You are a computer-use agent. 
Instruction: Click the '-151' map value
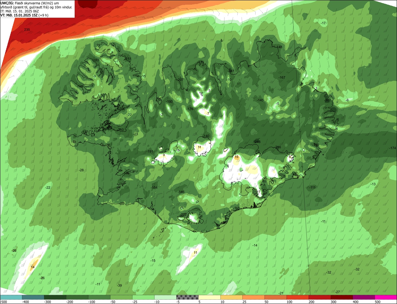pyautogui.click(x=128, y=59)
